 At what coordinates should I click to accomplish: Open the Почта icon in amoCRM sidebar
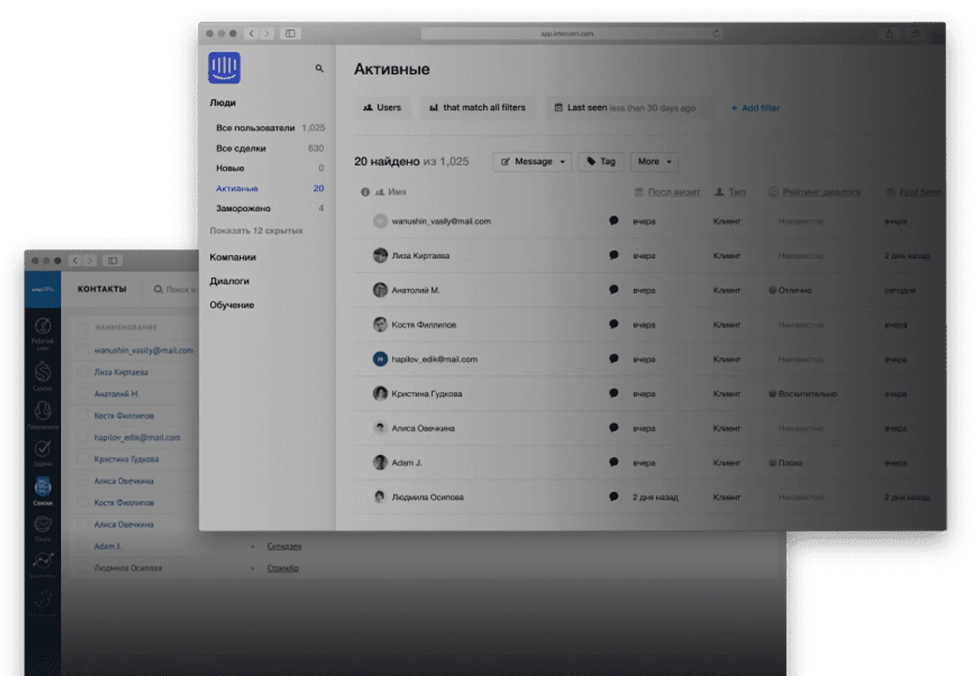pos(43,525)
